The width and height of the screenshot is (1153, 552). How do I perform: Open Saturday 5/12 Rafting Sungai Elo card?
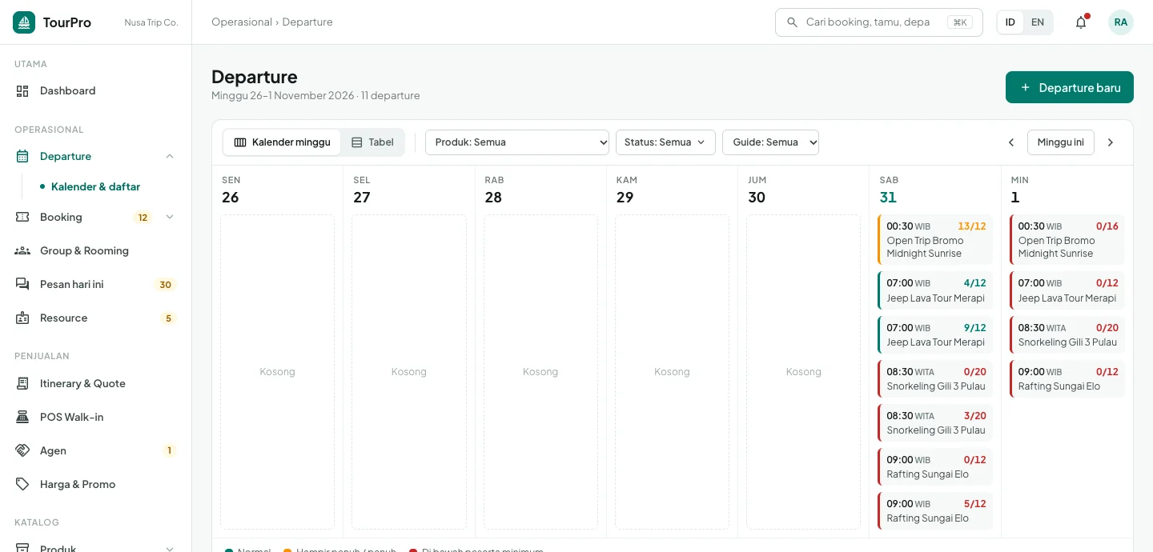[x=935, y=510]
